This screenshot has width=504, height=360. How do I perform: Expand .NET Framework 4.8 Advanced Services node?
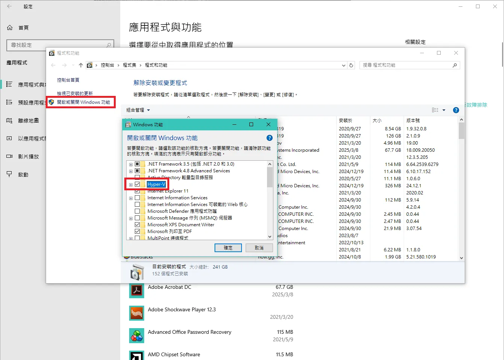click(x=131, y=171)
